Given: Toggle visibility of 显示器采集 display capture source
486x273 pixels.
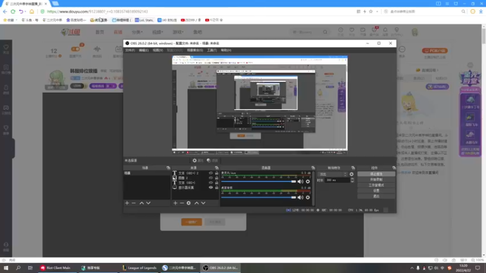Looking at the screenshot, I should coord(211,187).
